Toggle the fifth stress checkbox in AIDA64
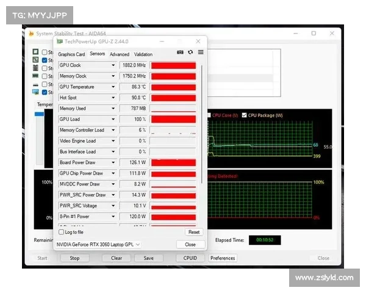 click(45, 84)
